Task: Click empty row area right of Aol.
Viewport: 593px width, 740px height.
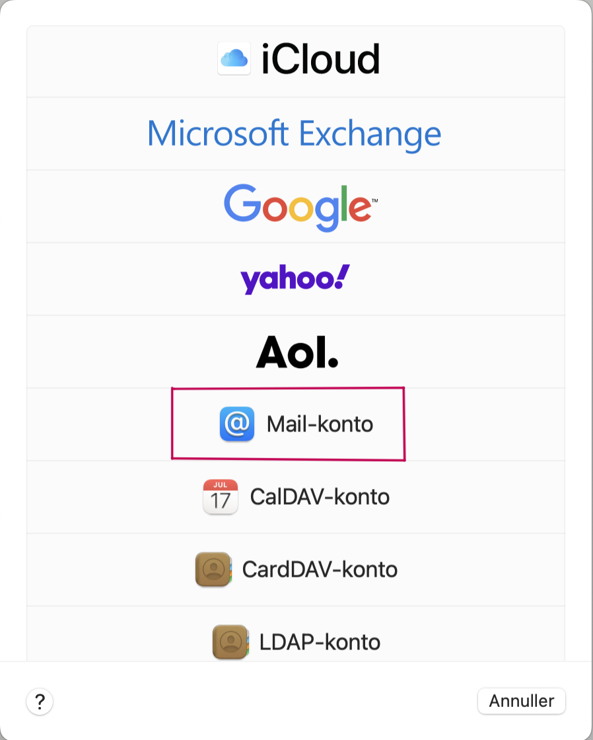Action: 452,352
